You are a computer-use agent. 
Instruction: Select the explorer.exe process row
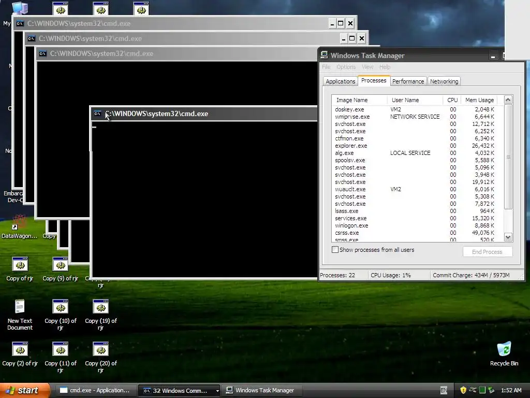tap(415, 146)
